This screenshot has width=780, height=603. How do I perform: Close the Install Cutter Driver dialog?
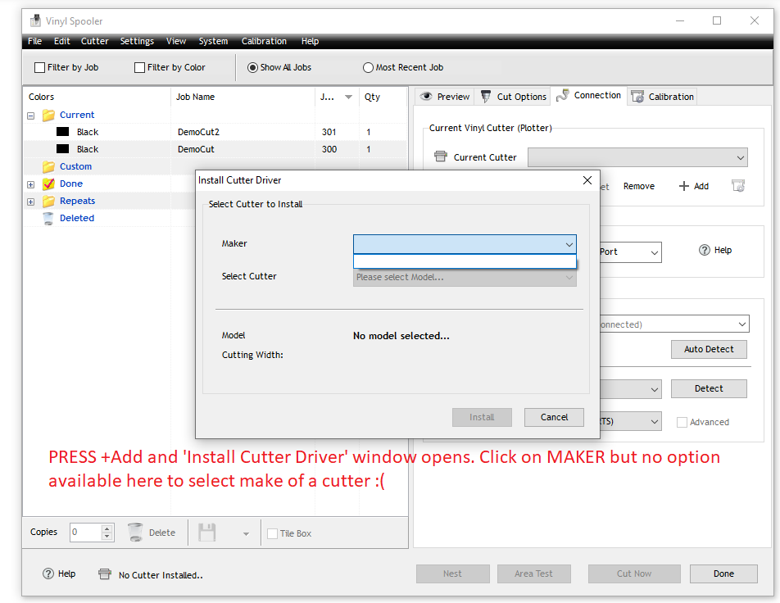coord(587,180)
